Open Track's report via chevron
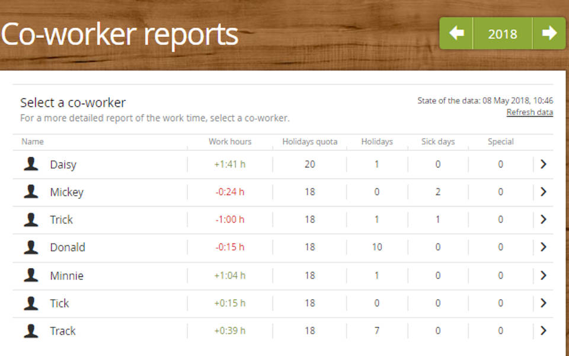Viewport: 569px width, 356px height. 543,330
